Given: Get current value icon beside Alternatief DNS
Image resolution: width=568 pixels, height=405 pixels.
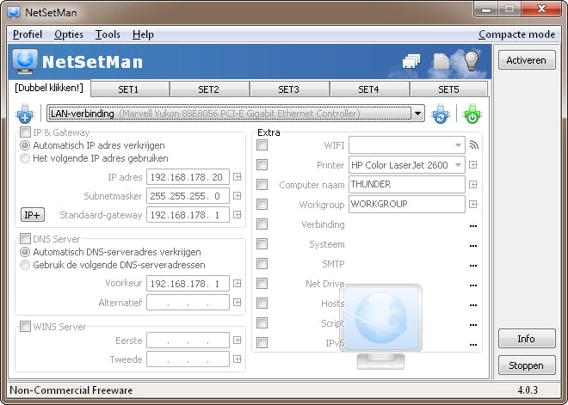Looking at the screenshot, I should (x=238, y=302).
